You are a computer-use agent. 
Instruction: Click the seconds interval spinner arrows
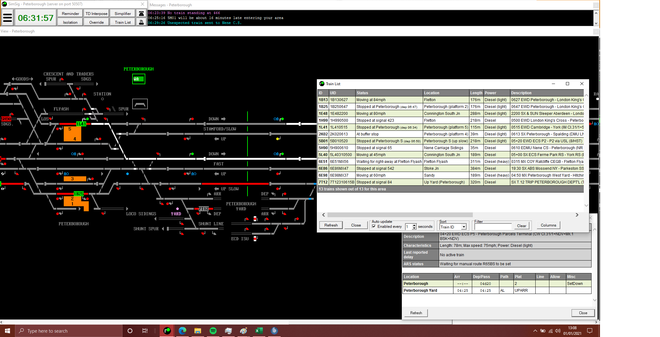pyautogui.click(x=414, y=227)
